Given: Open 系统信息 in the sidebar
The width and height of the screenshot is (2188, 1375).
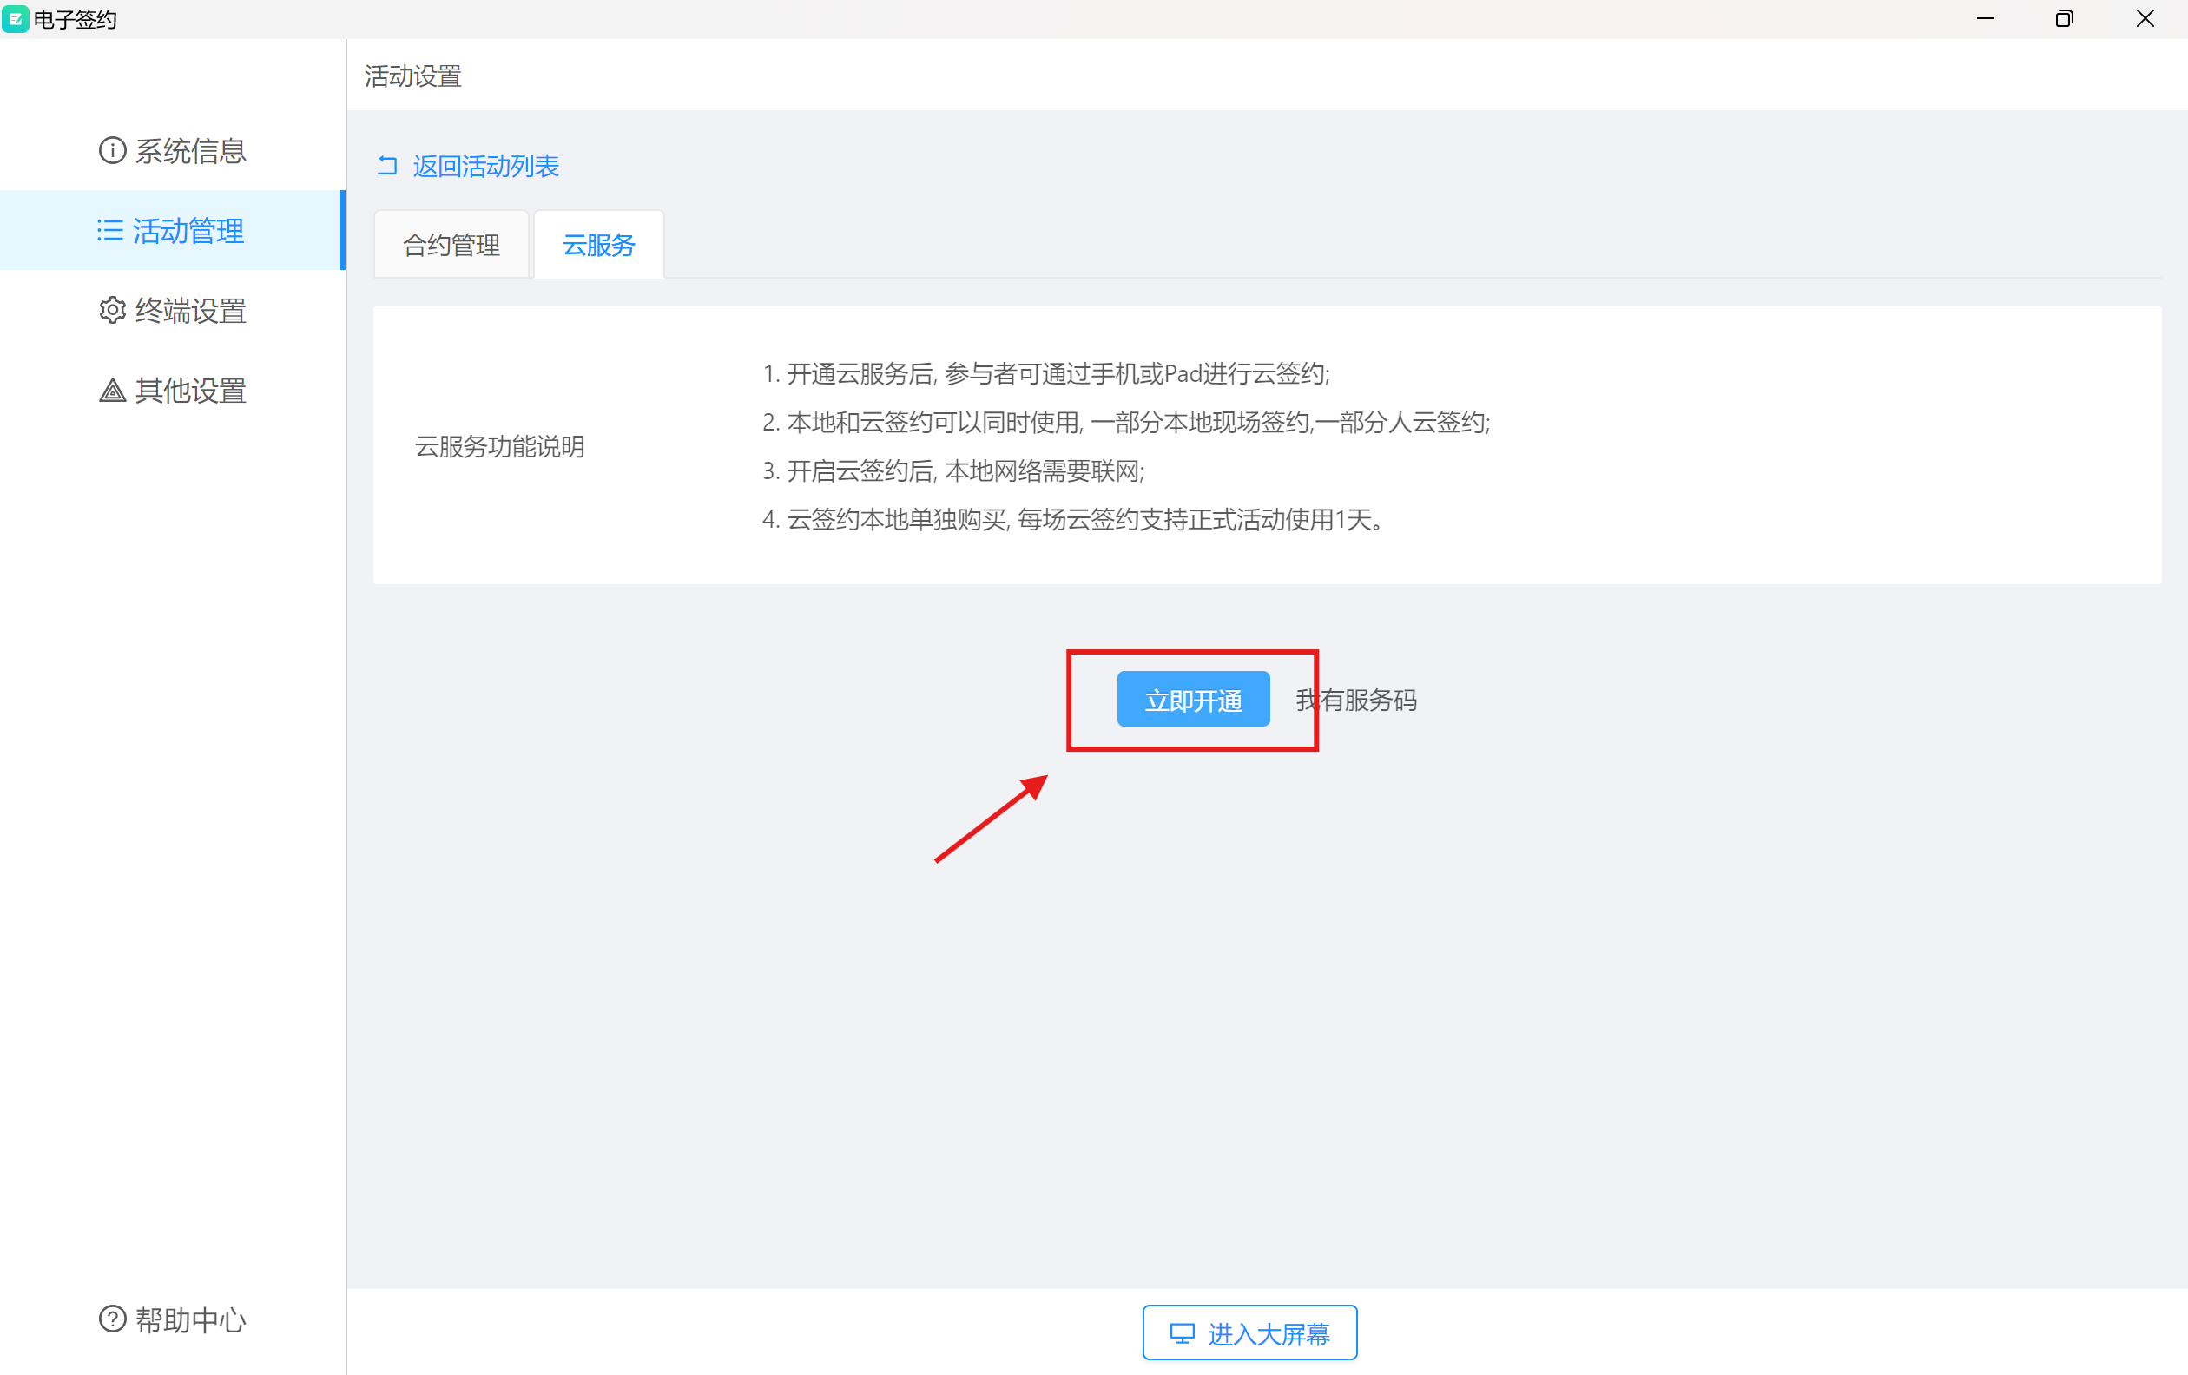Looking at the screenshot, I should (191, 151).
